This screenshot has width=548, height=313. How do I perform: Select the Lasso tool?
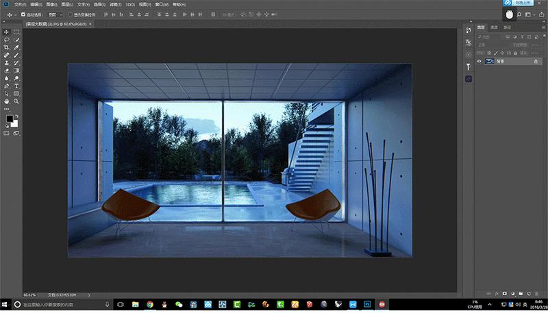pyautogui.click(x=7, y=40)
